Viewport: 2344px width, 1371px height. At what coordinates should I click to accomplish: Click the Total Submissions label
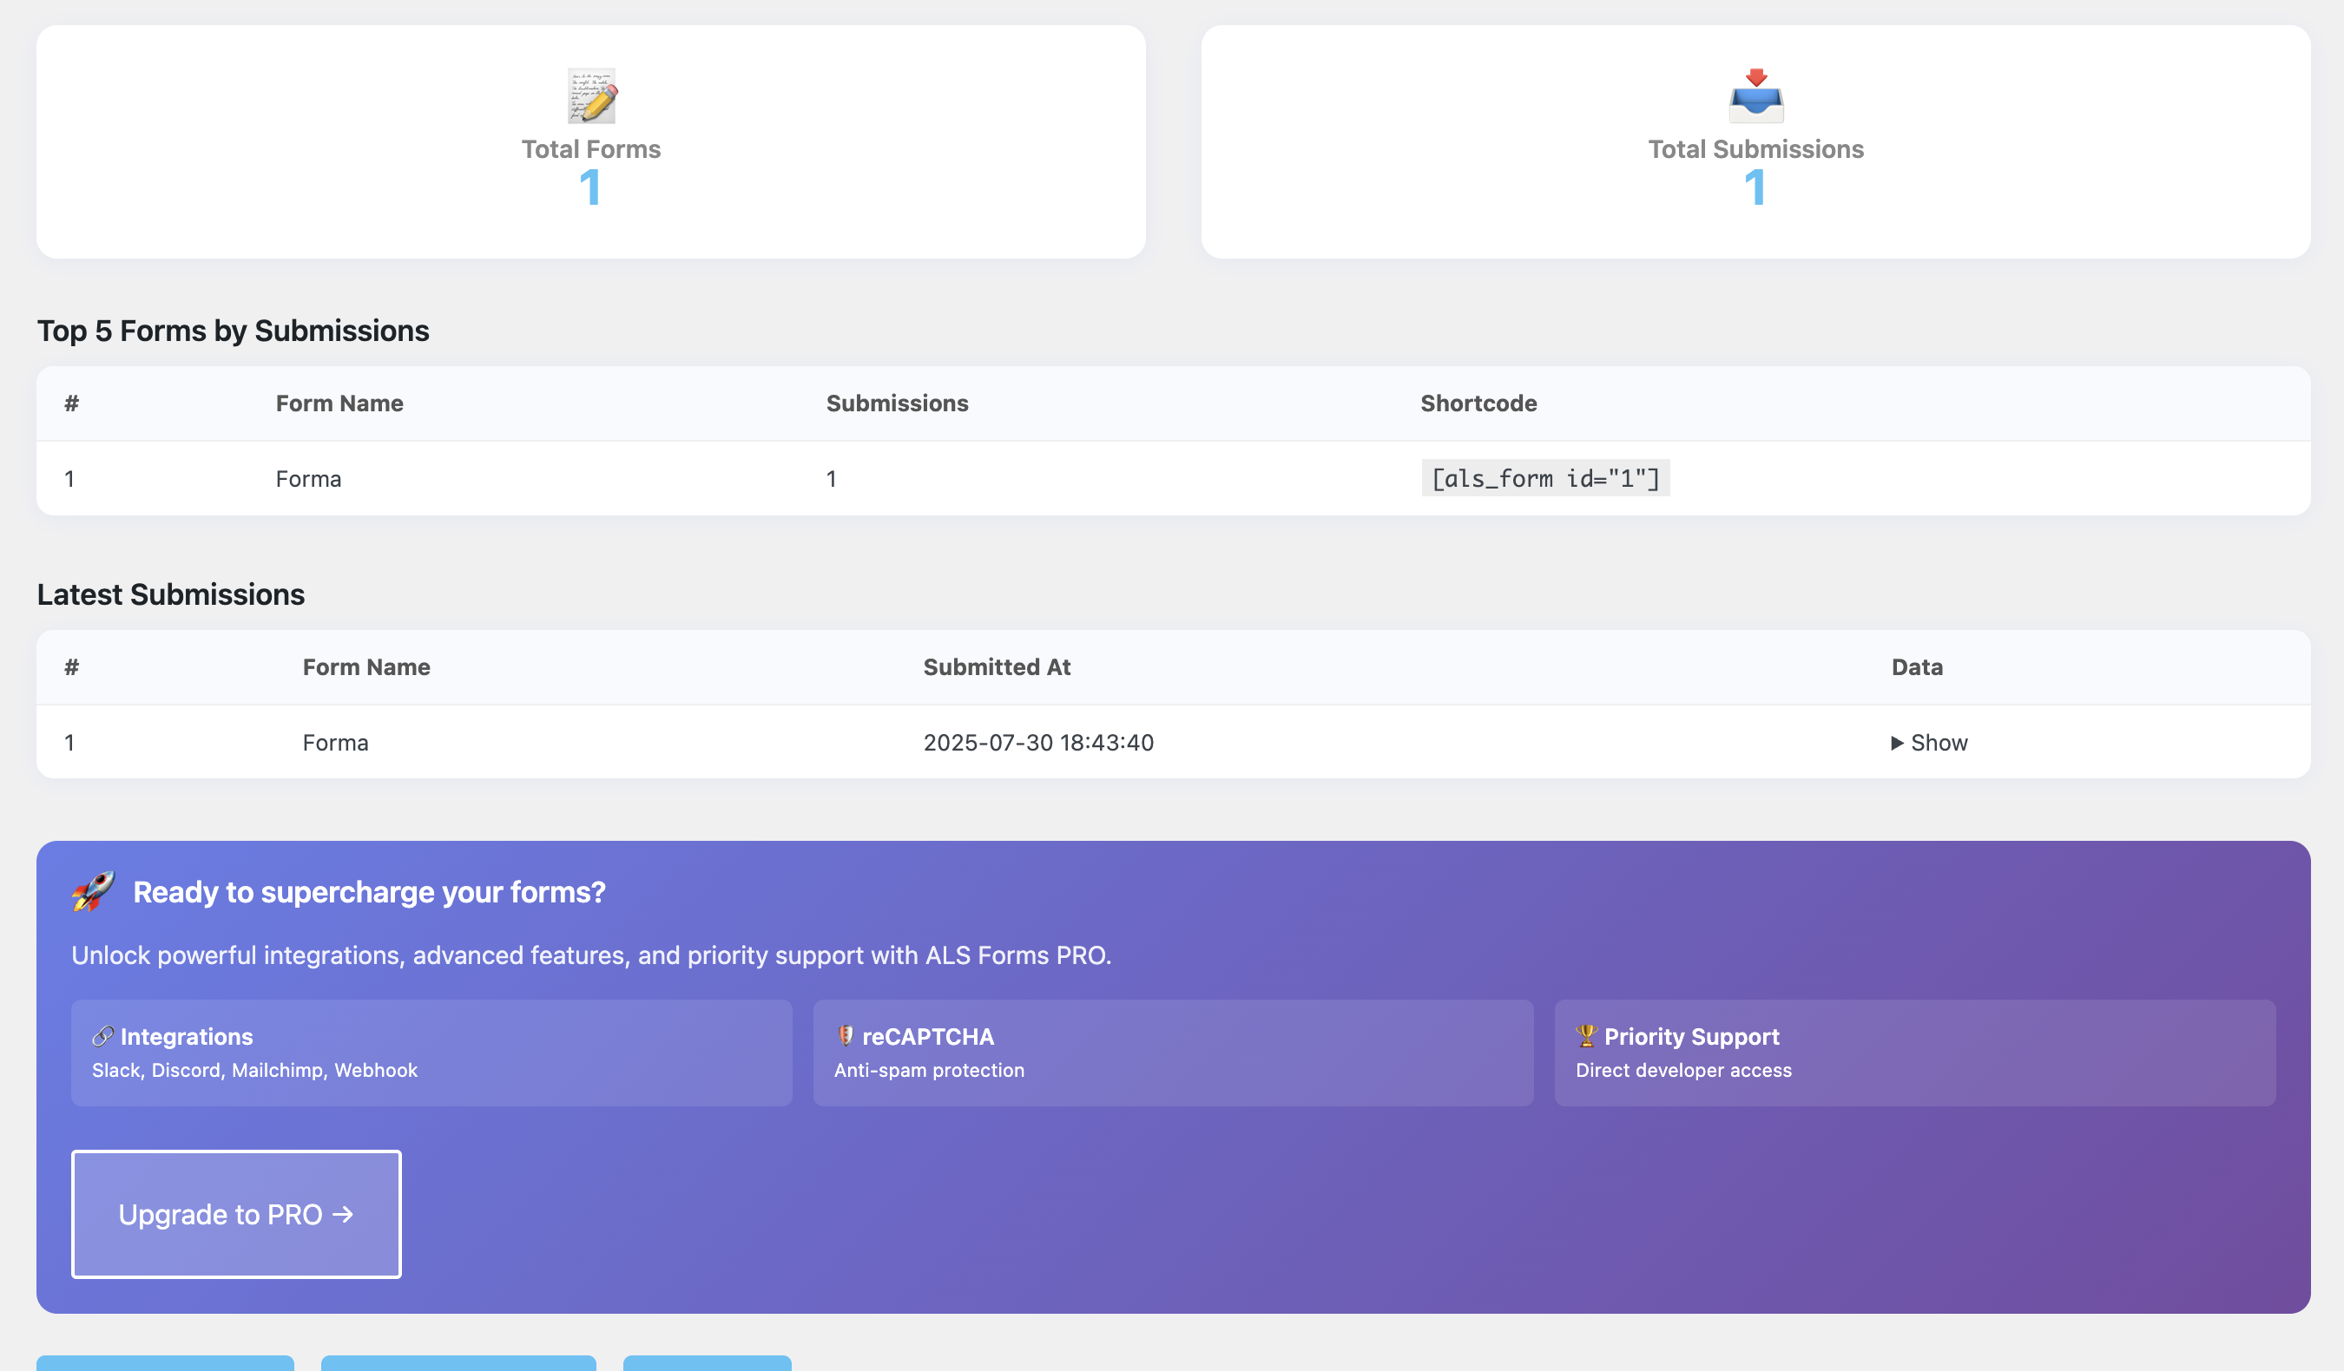pos(1756,148)
